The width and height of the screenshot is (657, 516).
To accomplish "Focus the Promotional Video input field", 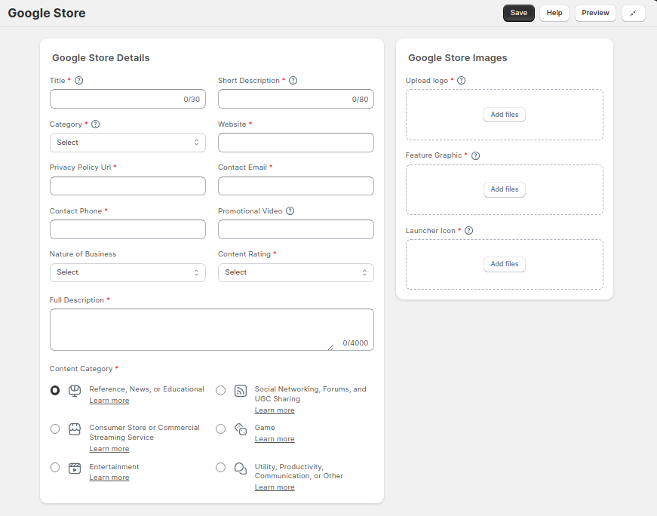I will pos(296,229).
